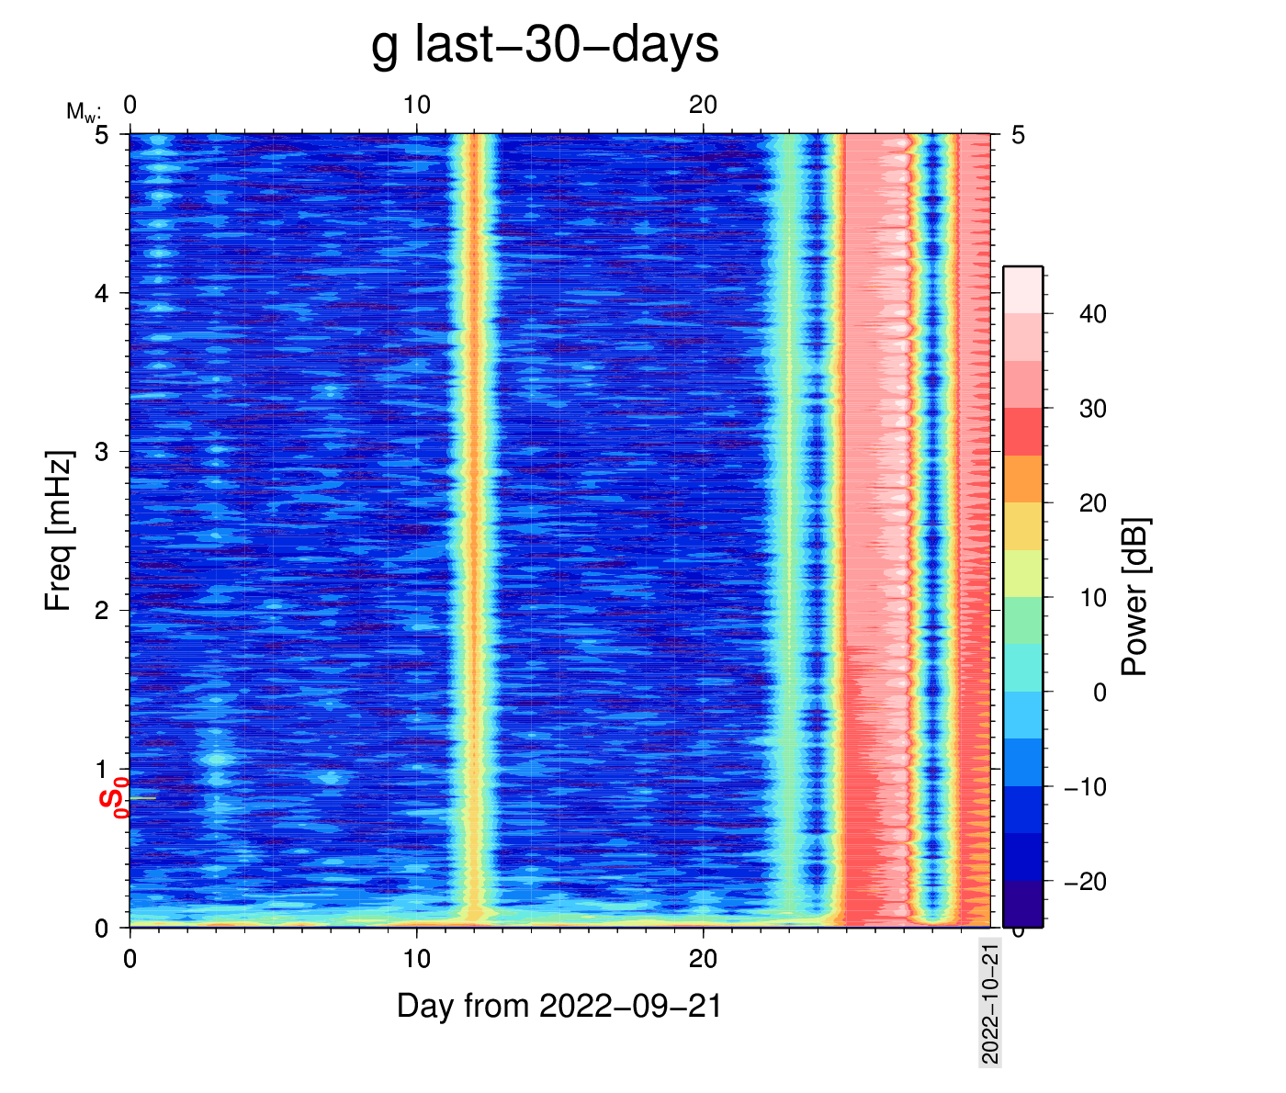Click the orange vertical band near day 12
The height and width of the screenshot is (1093, 1286).
click(474, 514)
